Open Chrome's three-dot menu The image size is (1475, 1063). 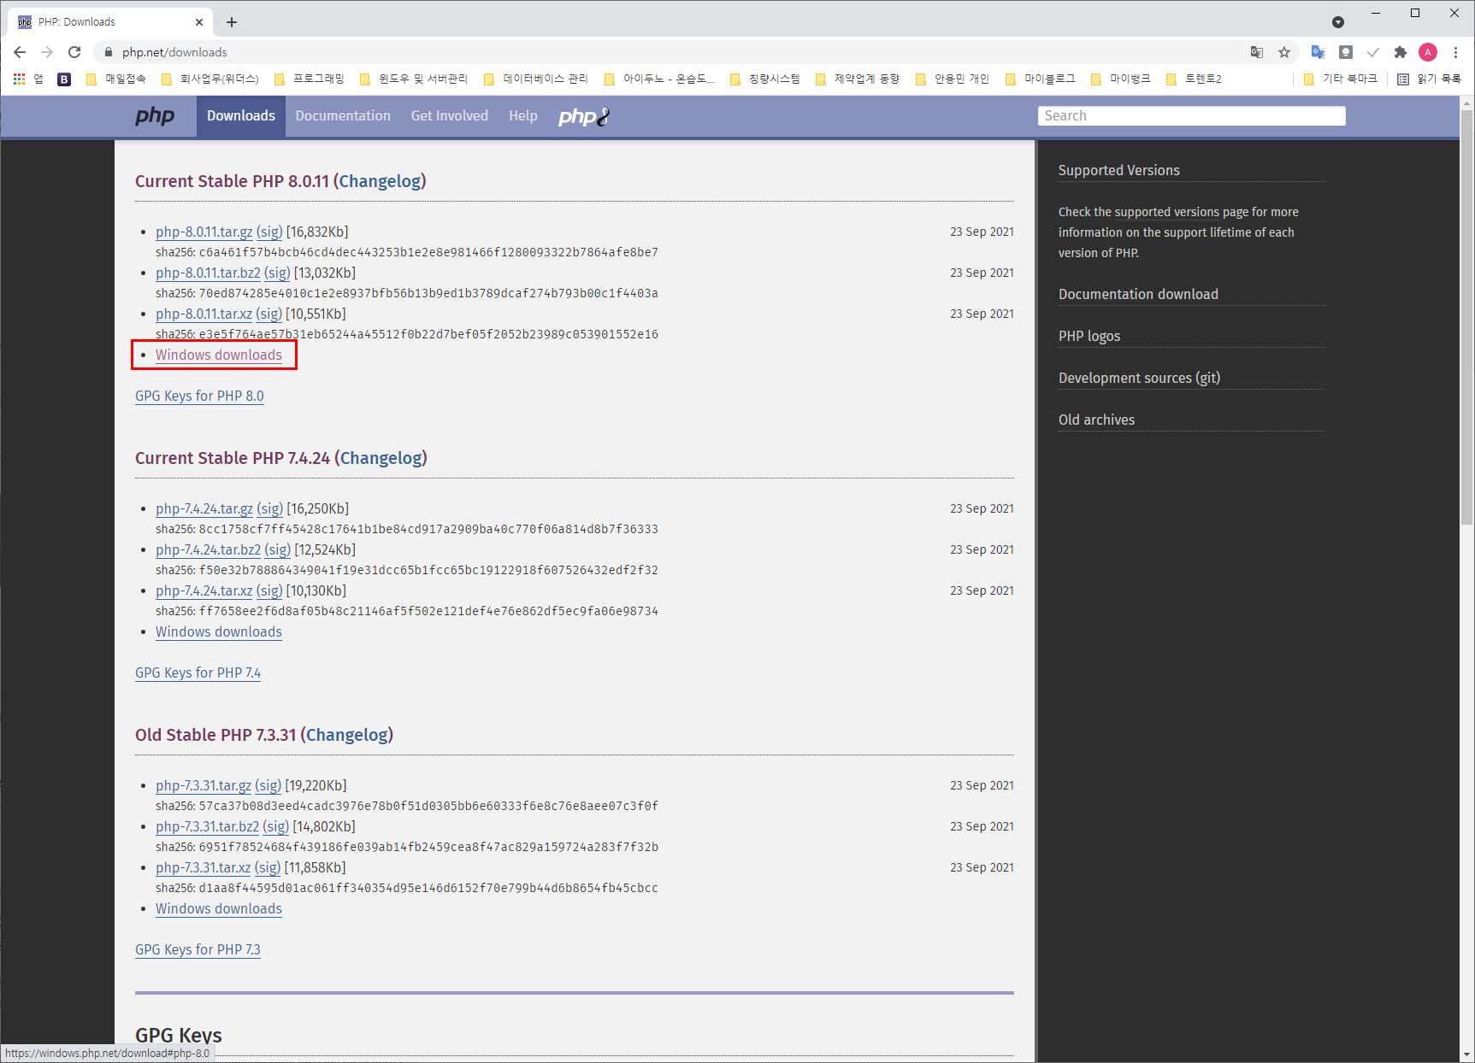(x=1455, y=52)
